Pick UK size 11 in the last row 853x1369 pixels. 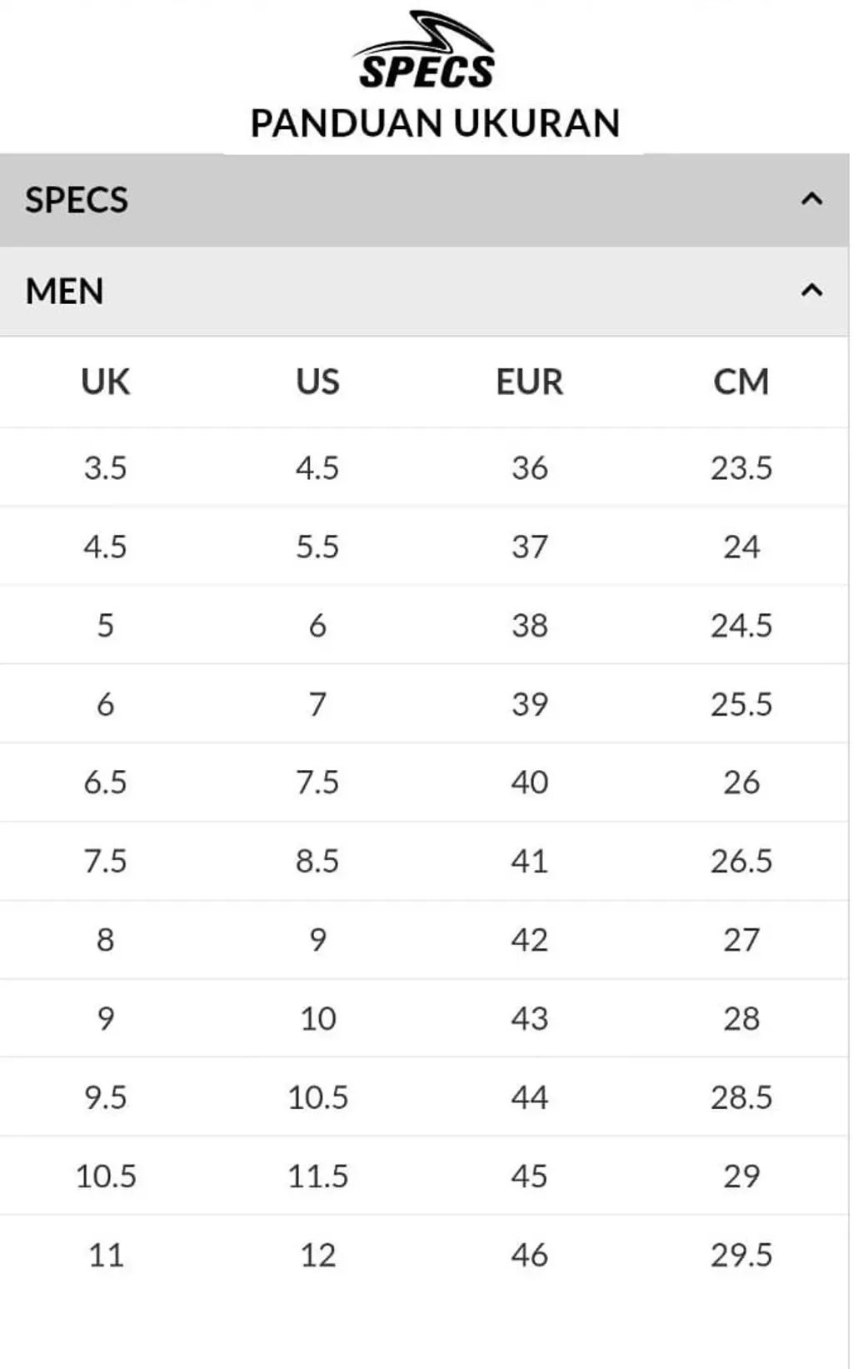106,1255
